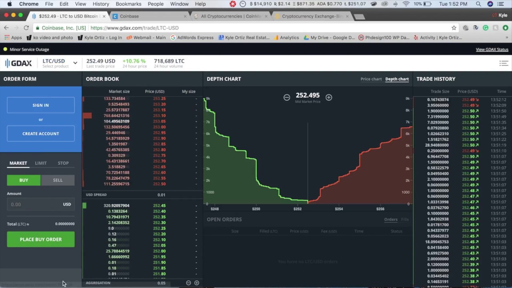The height and width of the screenshot is (288, 512).
Task: Open the hamburger menu icon at top right
Action: point(504,63)
